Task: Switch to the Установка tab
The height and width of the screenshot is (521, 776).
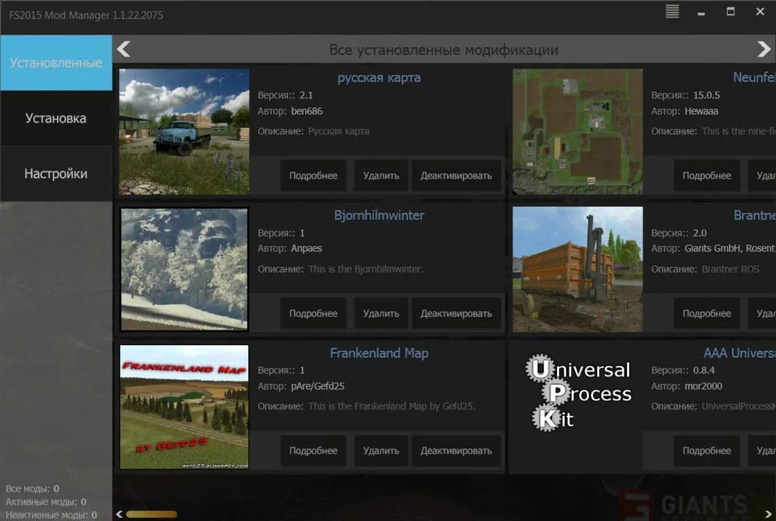Action: pyautogui.click(x=56, y=118)
